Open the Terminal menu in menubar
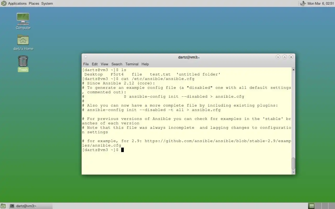Image resolution: width=335 pixels, height=209 pixels. pos(132,64)
